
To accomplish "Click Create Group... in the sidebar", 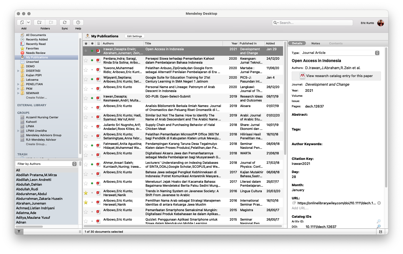I will point(36,144).
